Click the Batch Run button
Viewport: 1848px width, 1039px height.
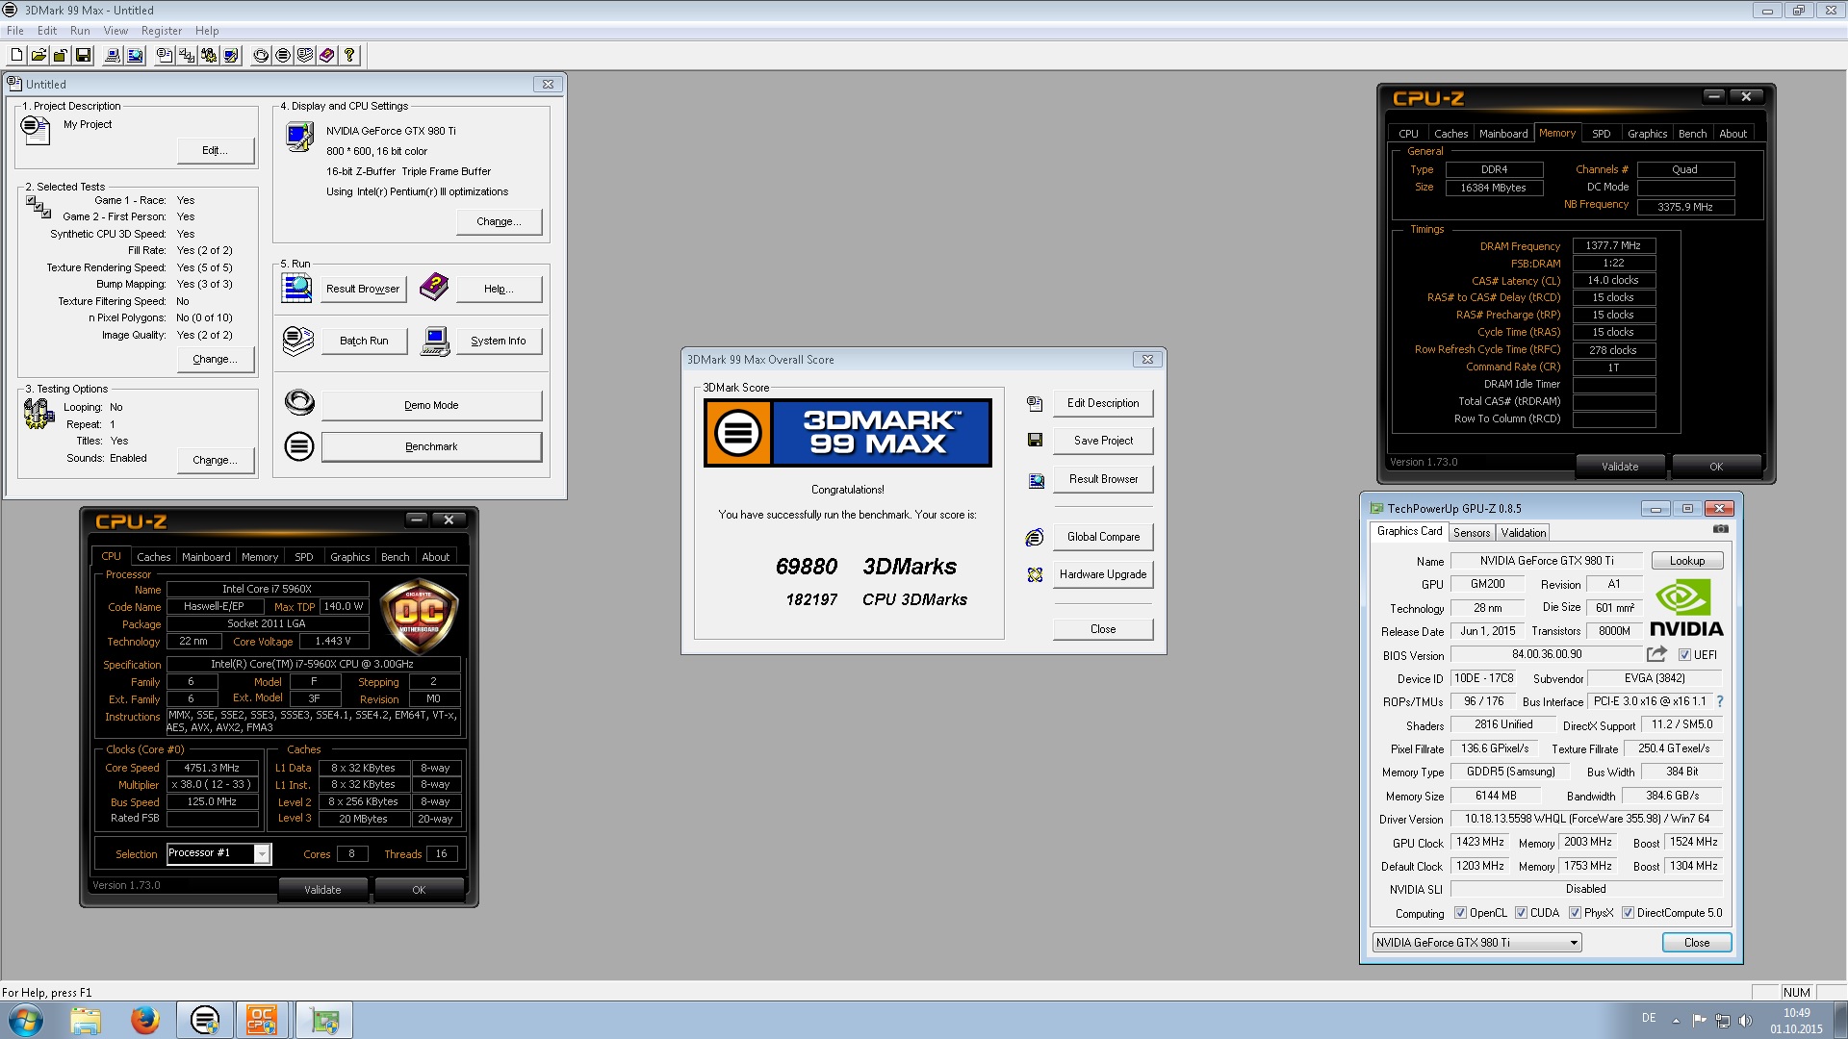click(x=364, y=341)
